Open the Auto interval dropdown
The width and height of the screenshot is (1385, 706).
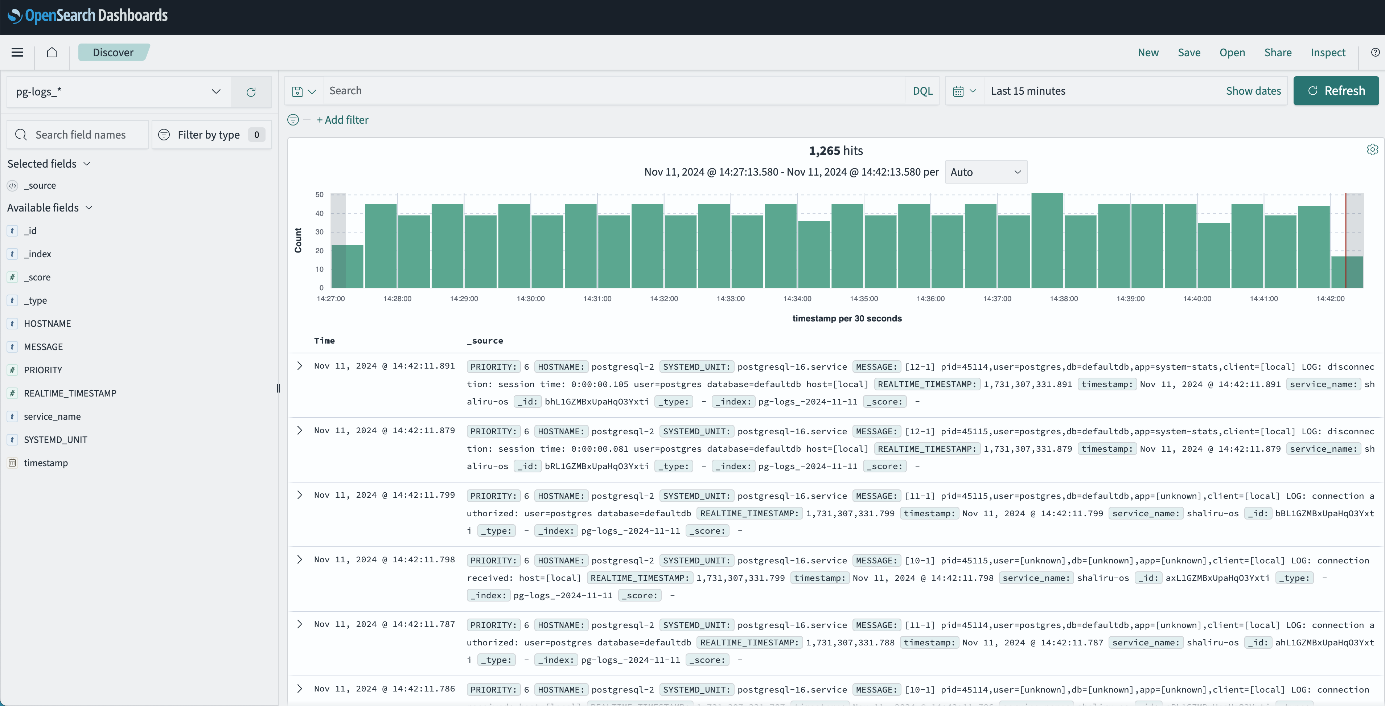[x=986, y=172]
